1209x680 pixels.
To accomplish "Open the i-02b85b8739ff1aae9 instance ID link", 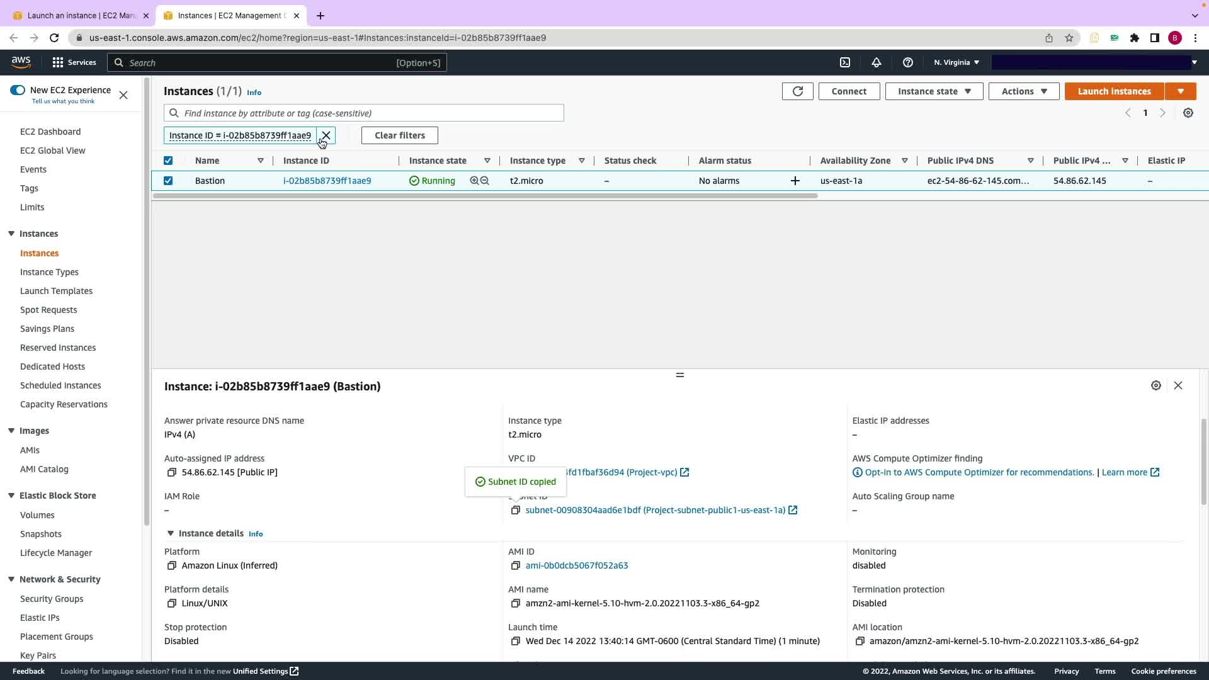I will click(327, 181).
